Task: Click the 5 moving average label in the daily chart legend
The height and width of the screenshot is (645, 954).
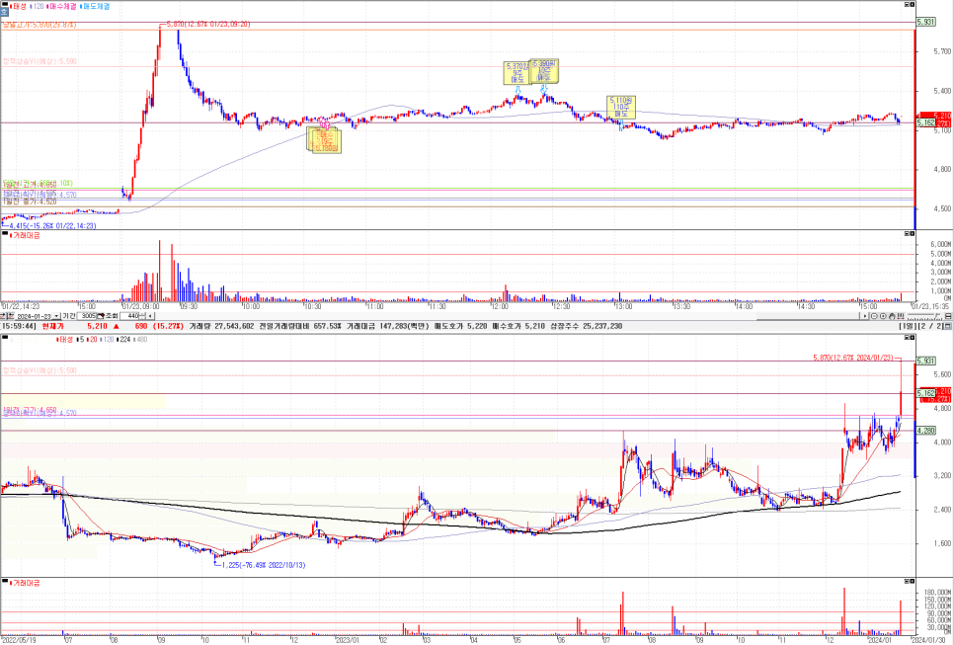Action: click(x=82, y=340)
